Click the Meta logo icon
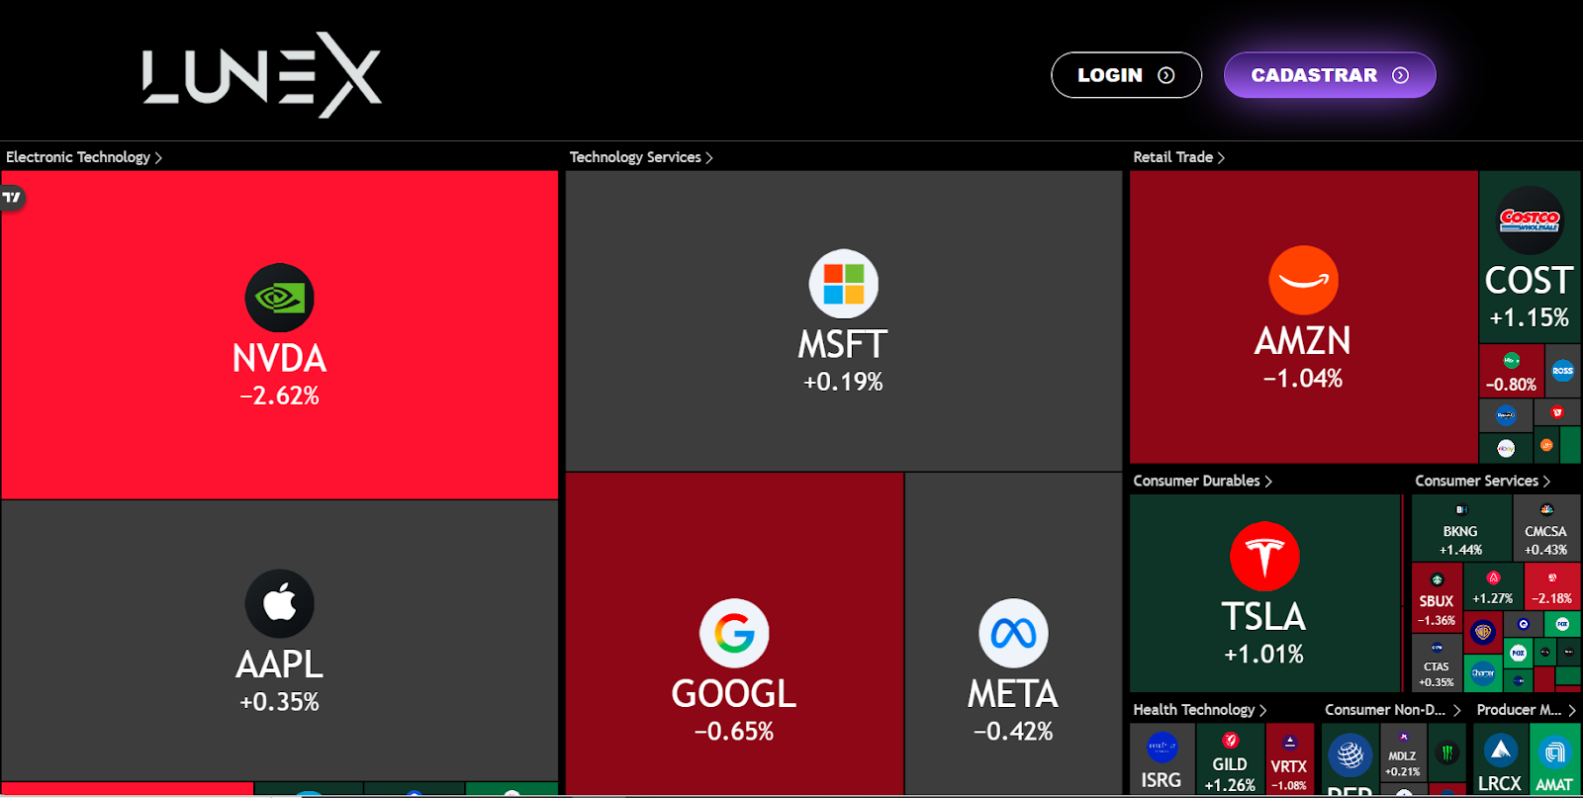 tap(1013, 633)
